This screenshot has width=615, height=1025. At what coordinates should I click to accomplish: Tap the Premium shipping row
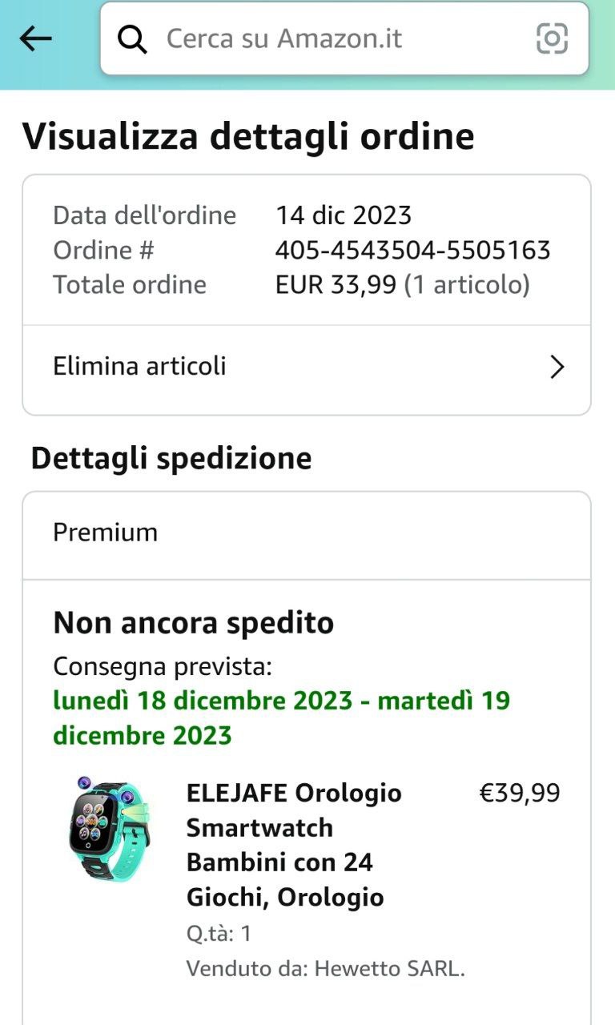307,533
